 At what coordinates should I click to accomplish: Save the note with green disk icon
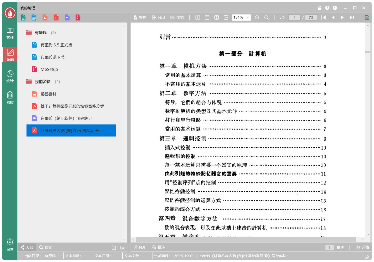pos(367,17)
